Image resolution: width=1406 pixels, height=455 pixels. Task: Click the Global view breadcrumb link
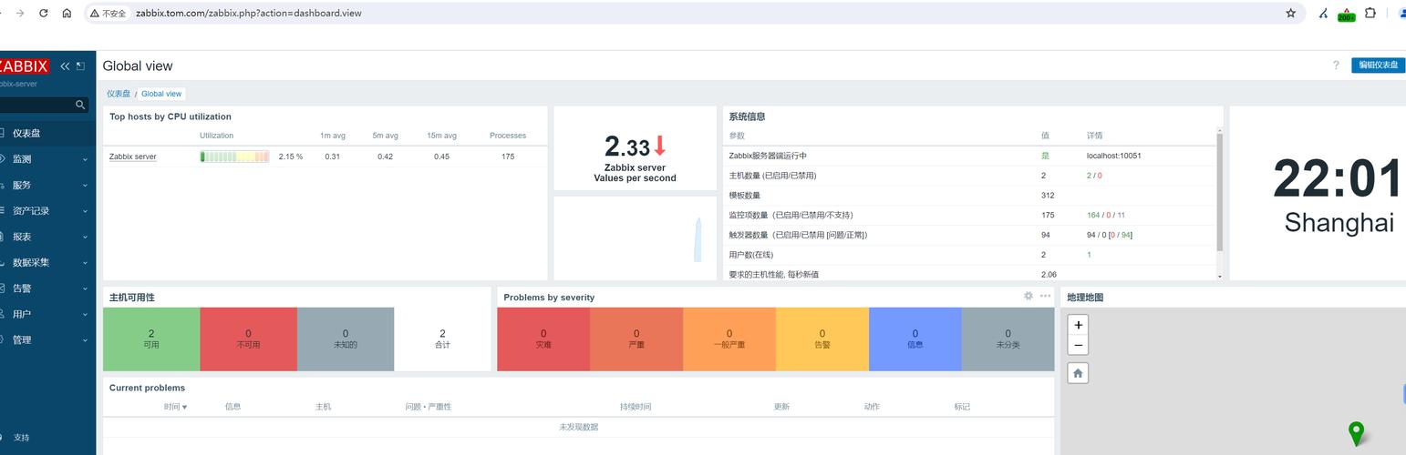point(161,94)
